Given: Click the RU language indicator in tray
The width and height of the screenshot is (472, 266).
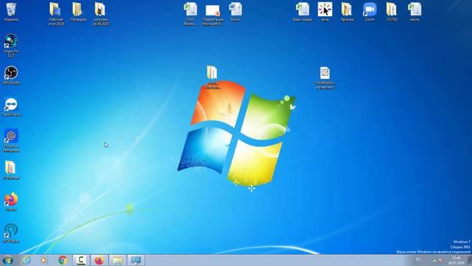Looking at the screenshot, I should pos(418,259).
